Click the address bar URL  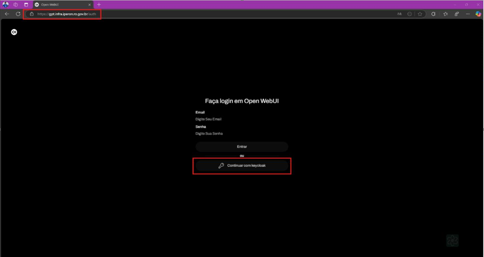67,14
